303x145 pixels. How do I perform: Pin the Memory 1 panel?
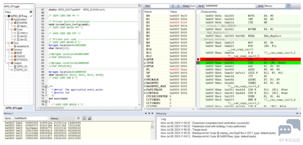(149, 113)
